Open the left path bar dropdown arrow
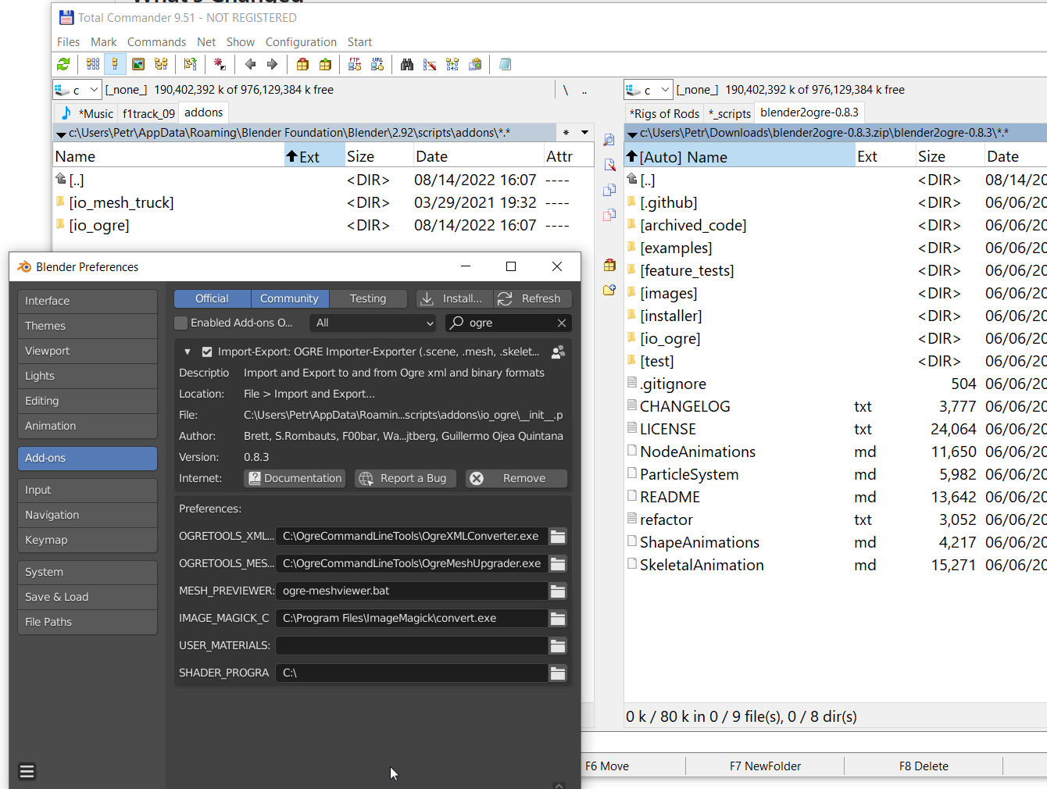This screenshot has width=1047, height=789. [x=61, y=134]
